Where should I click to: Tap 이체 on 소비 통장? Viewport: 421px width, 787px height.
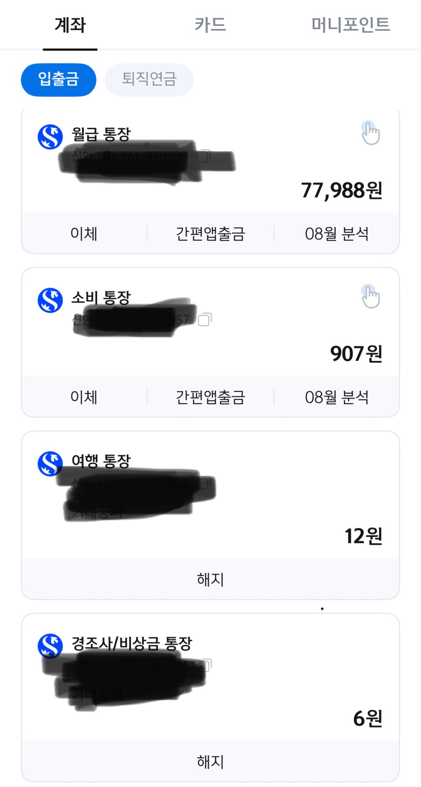pyautogui.click(x=84, y=397)
